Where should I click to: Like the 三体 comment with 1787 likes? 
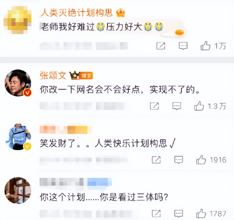(201, 214)
